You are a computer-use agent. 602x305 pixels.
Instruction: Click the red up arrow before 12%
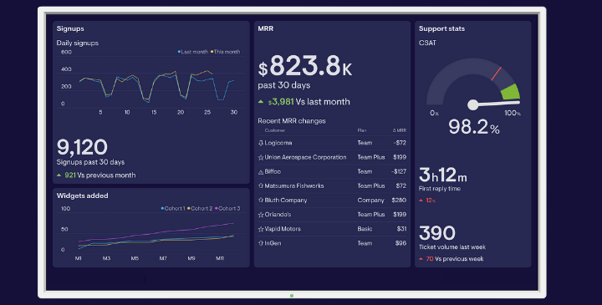(421, 201)
